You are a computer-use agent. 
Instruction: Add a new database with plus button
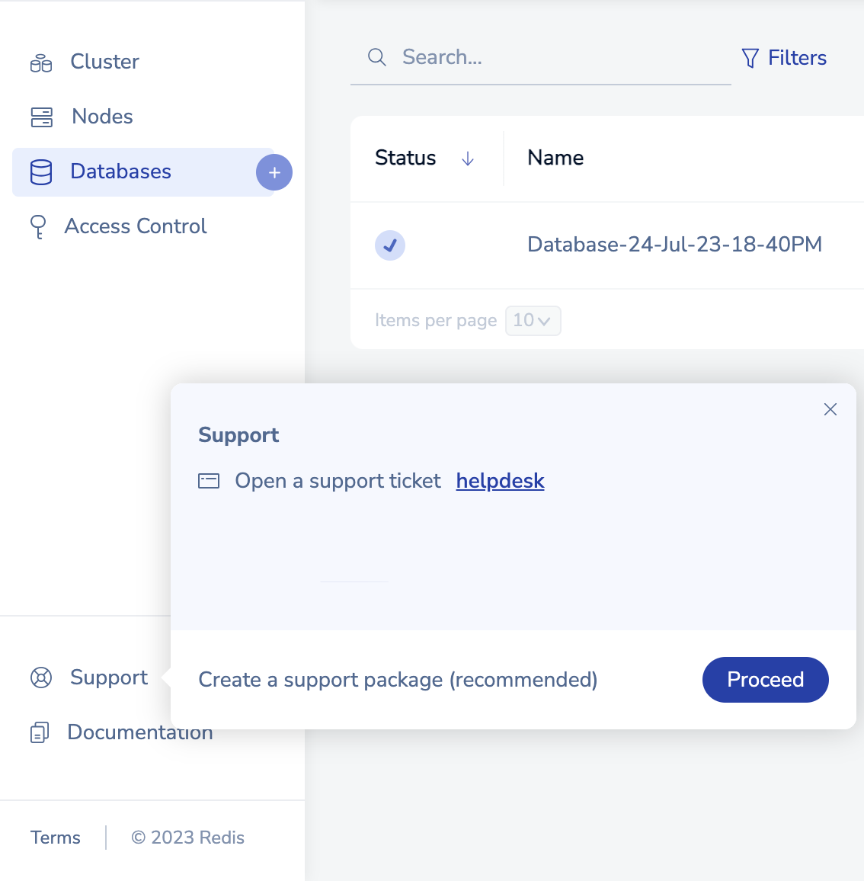(274, 172)
